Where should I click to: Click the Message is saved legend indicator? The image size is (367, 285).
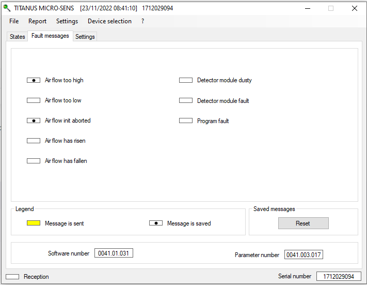156,223
